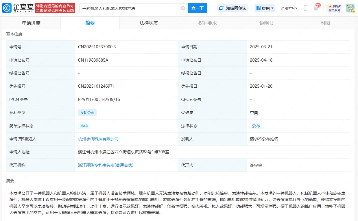The height and width of the screenshot is (221, 358).
Task: Open the 知彼阿尔法 AI assistant
Action: pos(233,8)
